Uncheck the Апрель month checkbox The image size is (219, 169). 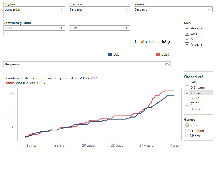pyautogui.click(x=187, y=44)
